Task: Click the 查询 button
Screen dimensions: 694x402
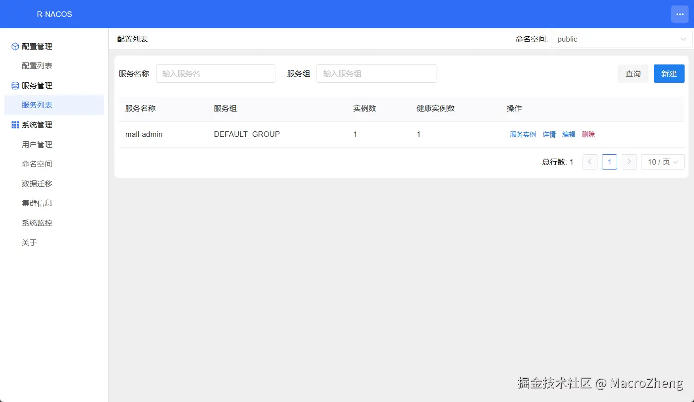Action: [633, 74]
